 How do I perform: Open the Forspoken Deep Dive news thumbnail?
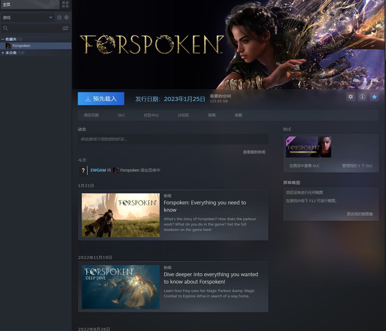[121, 287]
